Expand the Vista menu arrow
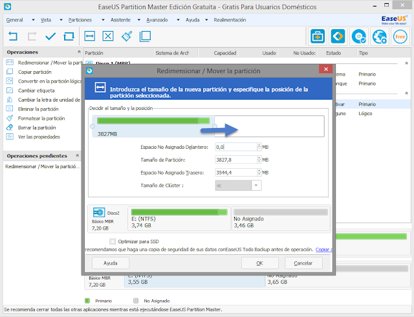 click(x=61, y=20)
